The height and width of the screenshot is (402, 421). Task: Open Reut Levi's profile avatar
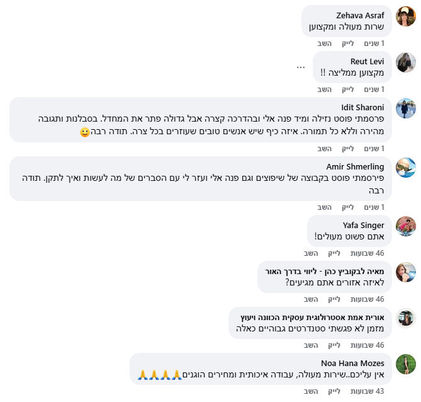coord(405,62)
